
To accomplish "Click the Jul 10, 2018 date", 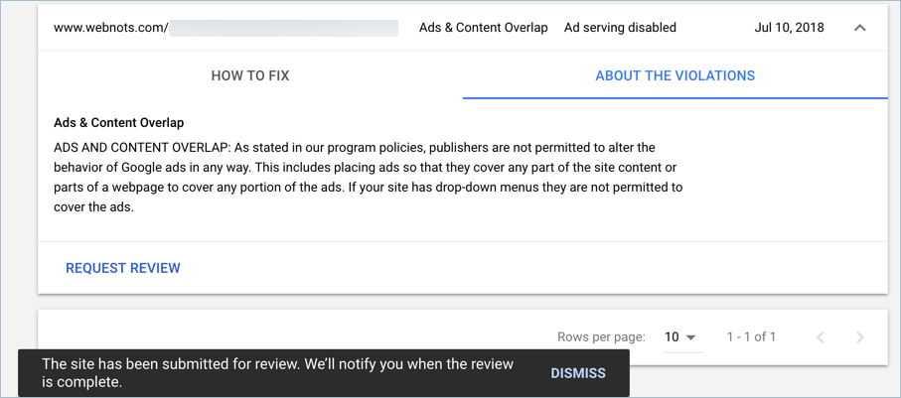I will point(789,28).
